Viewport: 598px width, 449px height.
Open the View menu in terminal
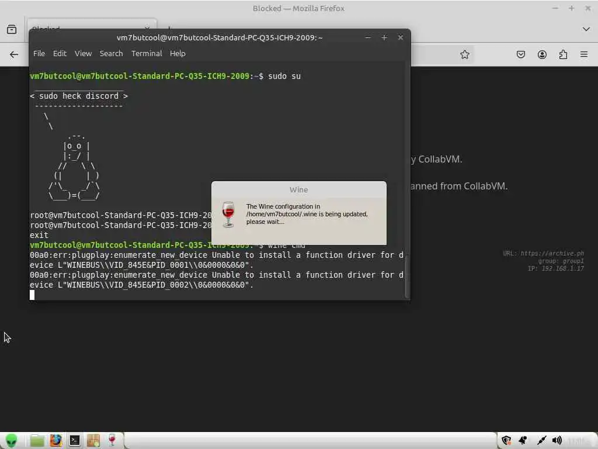click(83, 53)
